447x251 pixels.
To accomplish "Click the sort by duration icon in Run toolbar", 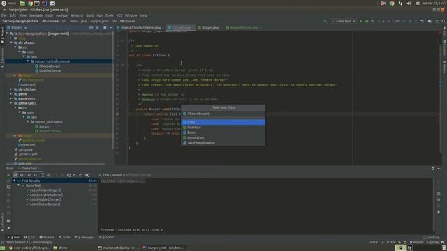I will coord(36,175).
